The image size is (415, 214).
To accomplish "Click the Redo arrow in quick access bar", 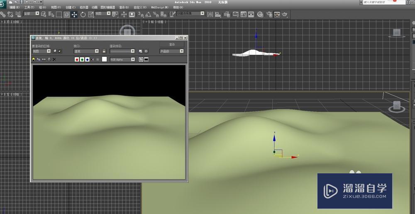I will click(x=34, y=2).
